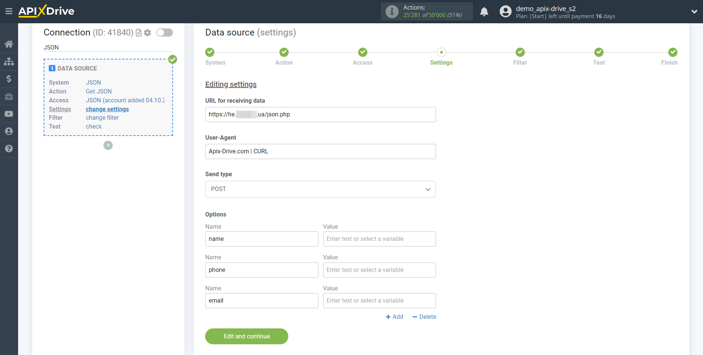Click the check test link
This screenshot has width=703, height=355.
coord(94,126)
